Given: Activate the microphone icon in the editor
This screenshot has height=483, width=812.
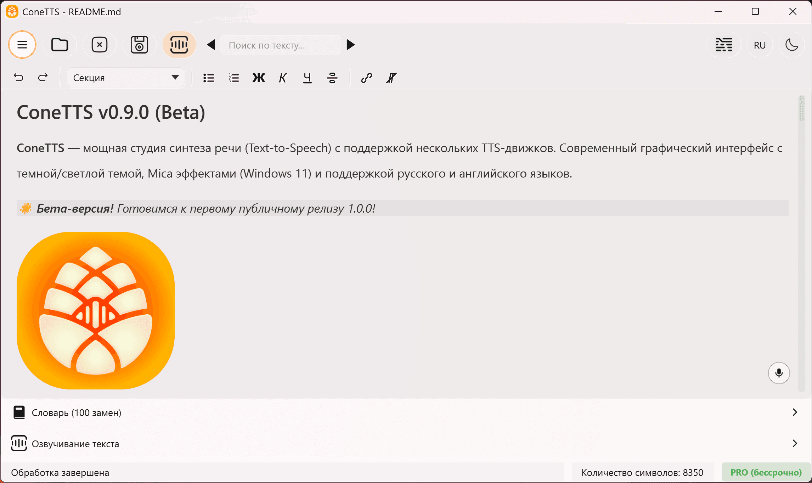Looking at the screenshot, I should tap(779, 373).
